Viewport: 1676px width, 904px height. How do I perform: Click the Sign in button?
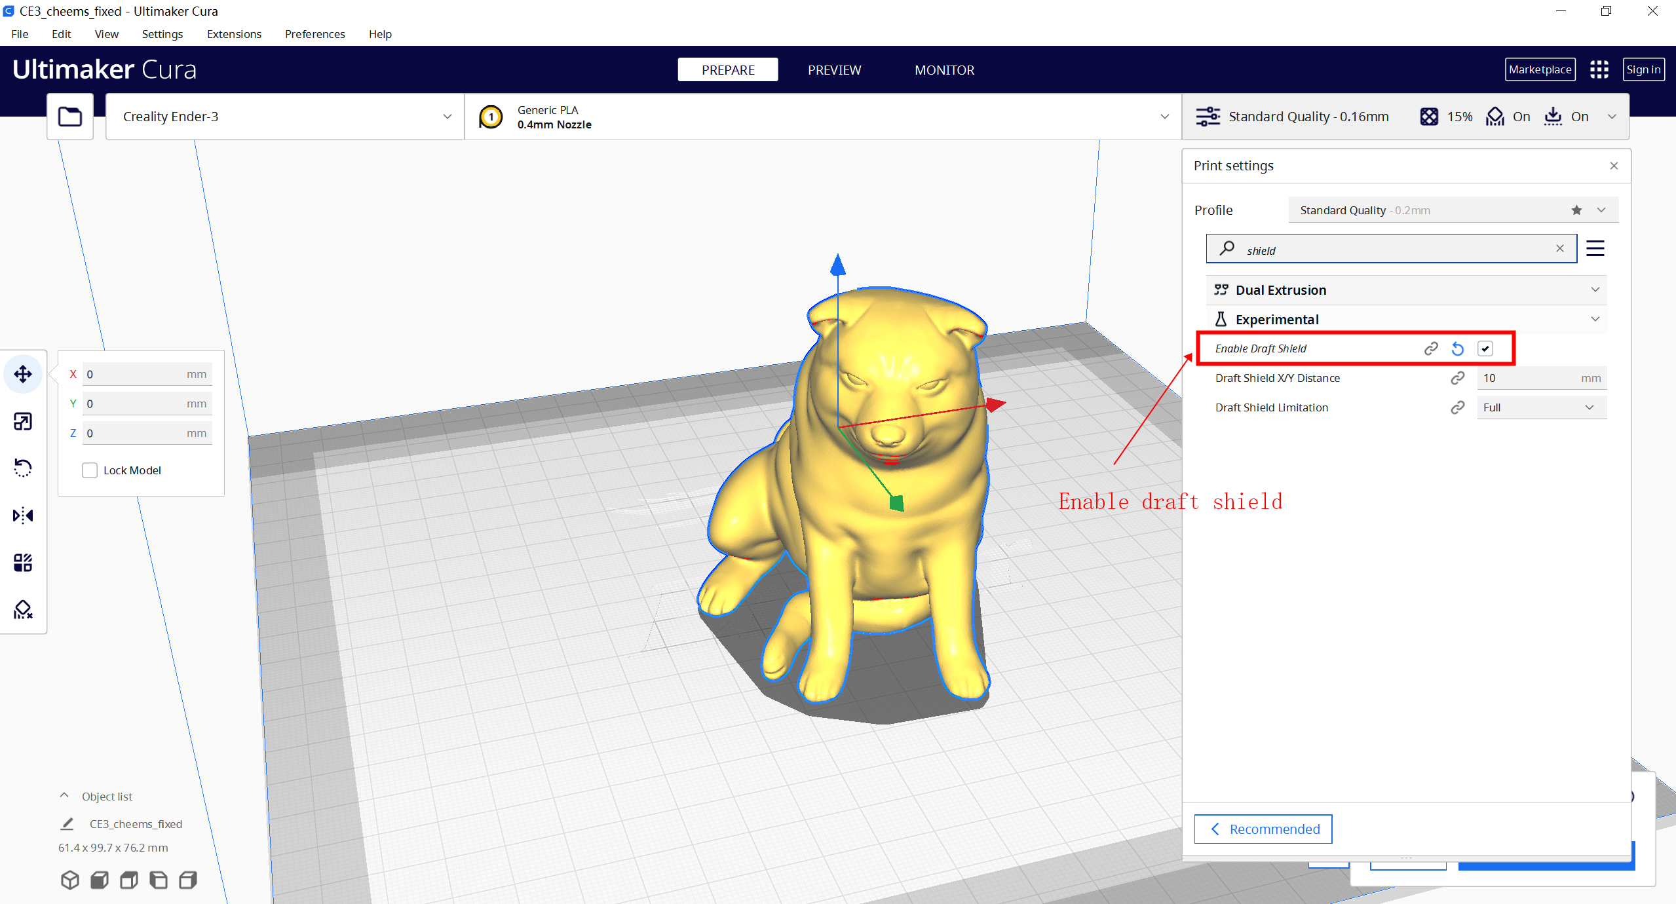point(1643,69)
